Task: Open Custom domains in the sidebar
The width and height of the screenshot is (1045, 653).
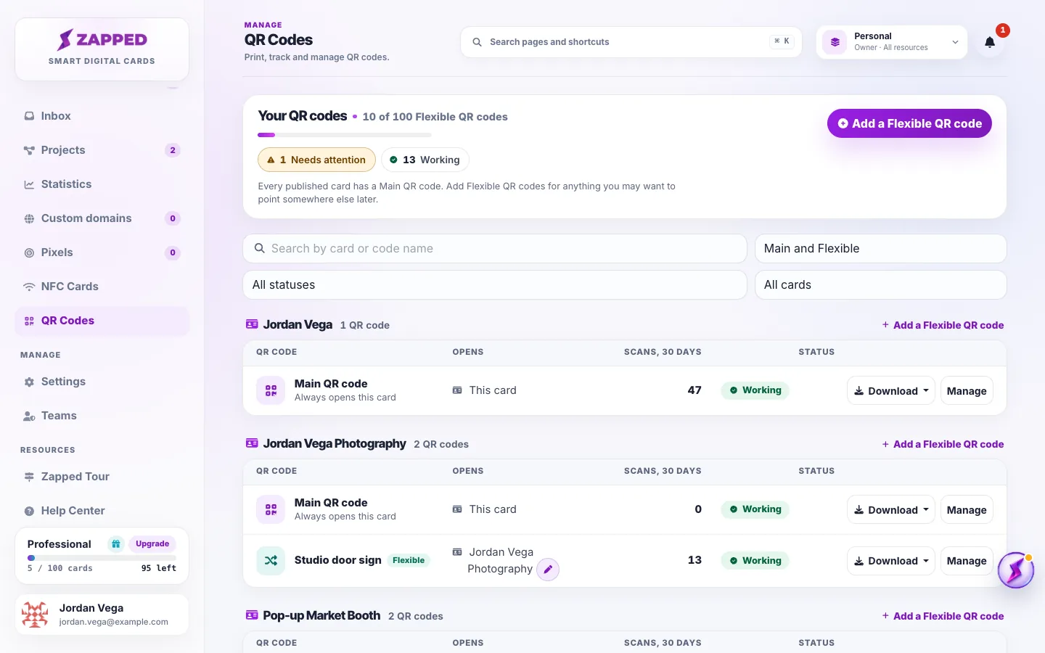Action: click(x=102, y=218)
